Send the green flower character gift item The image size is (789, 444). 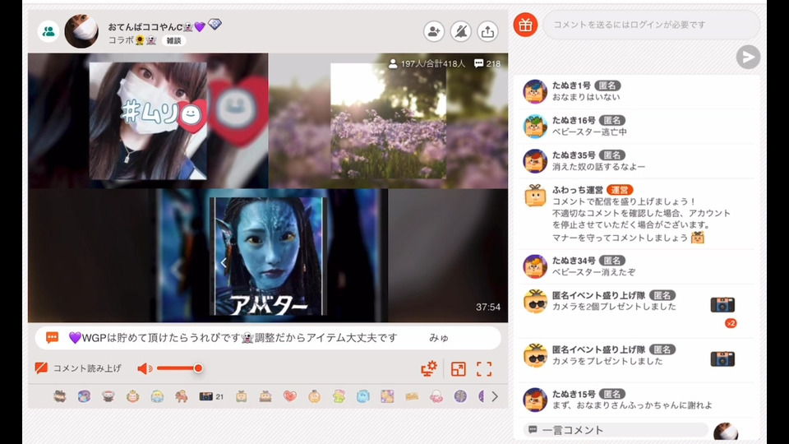(339, 396)
